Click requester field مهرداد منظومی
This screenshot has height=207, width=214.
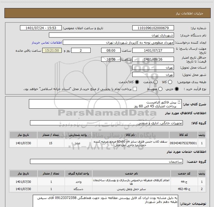tap(118, 43)
